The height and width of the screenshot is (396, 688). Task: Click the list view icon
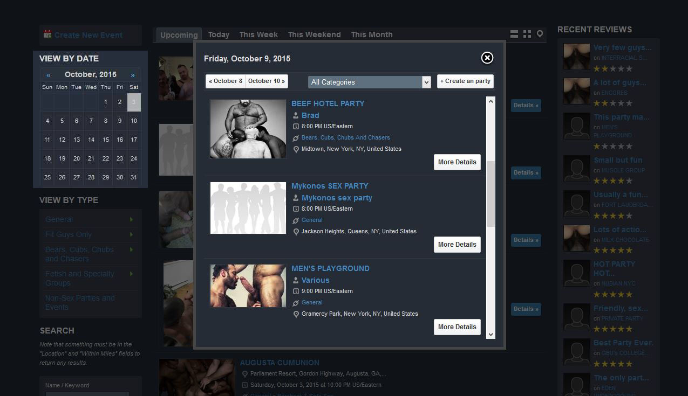point(514,34)
